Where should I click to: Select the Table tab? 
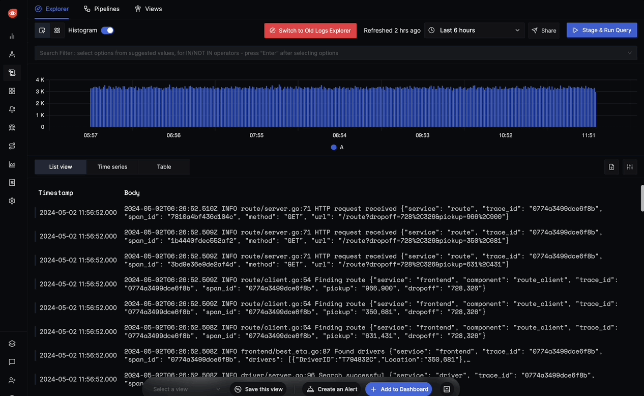(164, 167)
